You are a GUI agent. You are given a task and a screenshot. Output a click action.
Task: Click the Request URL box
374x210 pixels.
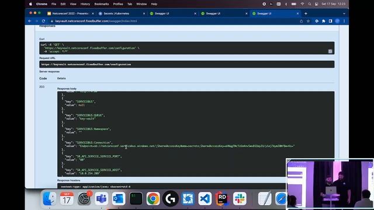click(187, 64)
